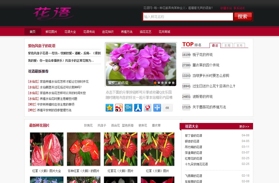Share via the Sina Weibo icon
279x183 pixels.
pos(119,108)
